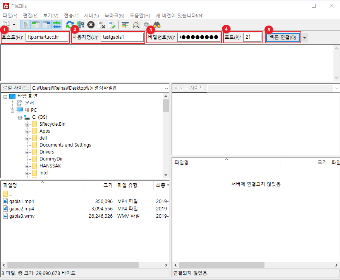Open the 도움말(H) menu
Image resolution: width=340 pixels, height=280 pixels.
tap(140, 15)
